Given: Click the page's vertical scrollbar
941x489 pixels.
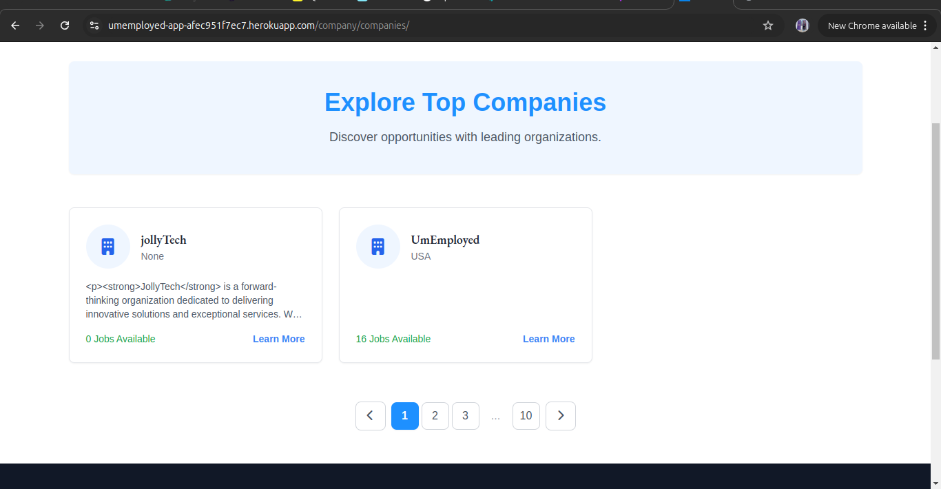Looking at the screenshot, I should click(x=935, y=241).
